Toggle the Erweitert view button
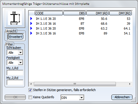Screen dimensions: 138x104 15,37
